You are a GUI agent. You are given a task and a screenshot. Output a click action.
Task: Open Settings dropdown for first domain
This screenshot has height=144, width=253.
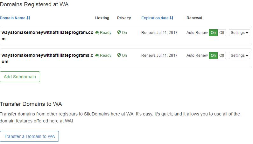click(x=239, y=33)
